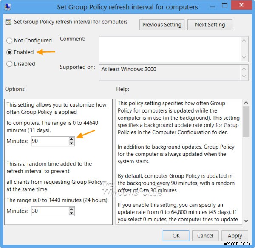Select the Not Configured radio button
Viewport: 255px width, 248px height.
[9, 41]
